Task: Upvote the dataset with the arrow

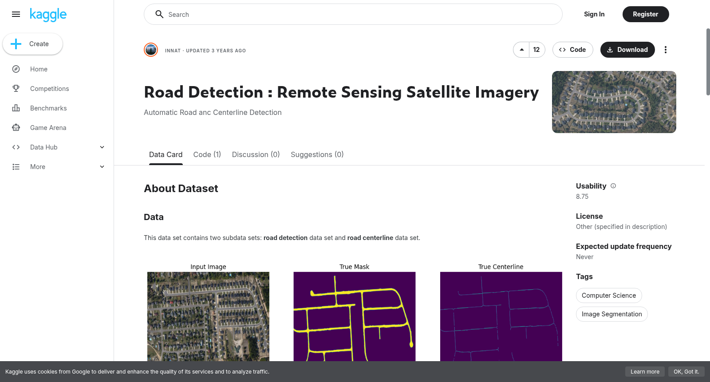Action: pos(521,50)
